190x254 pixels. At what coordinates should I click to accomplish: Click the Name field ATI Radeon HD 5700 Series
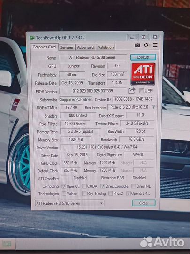pos(92,57)
